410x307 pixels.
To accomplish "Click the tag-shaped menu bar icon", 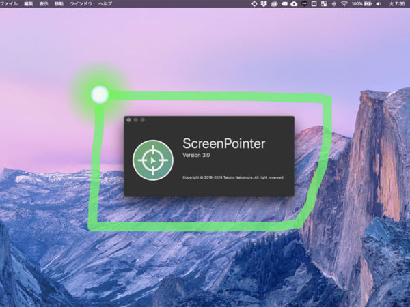I will click(x=284, y=3).
